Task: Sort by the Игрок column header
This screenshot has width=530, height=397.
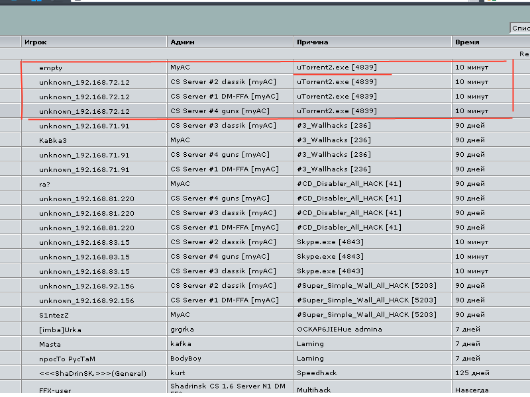Action: 36,42
